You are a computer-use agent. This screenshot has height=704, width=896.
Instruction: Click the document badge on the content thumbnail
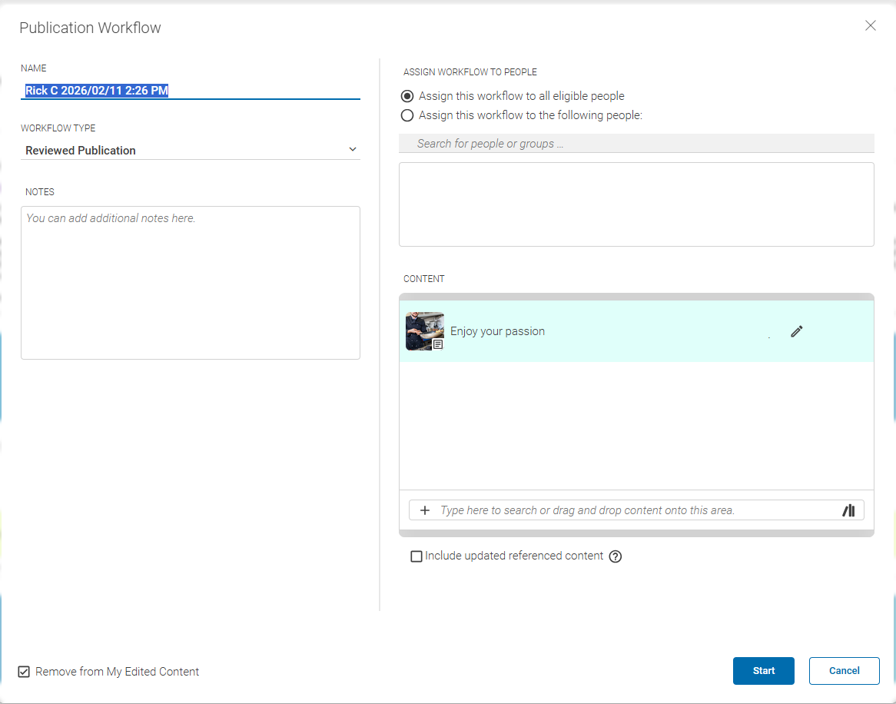(438, 344)
